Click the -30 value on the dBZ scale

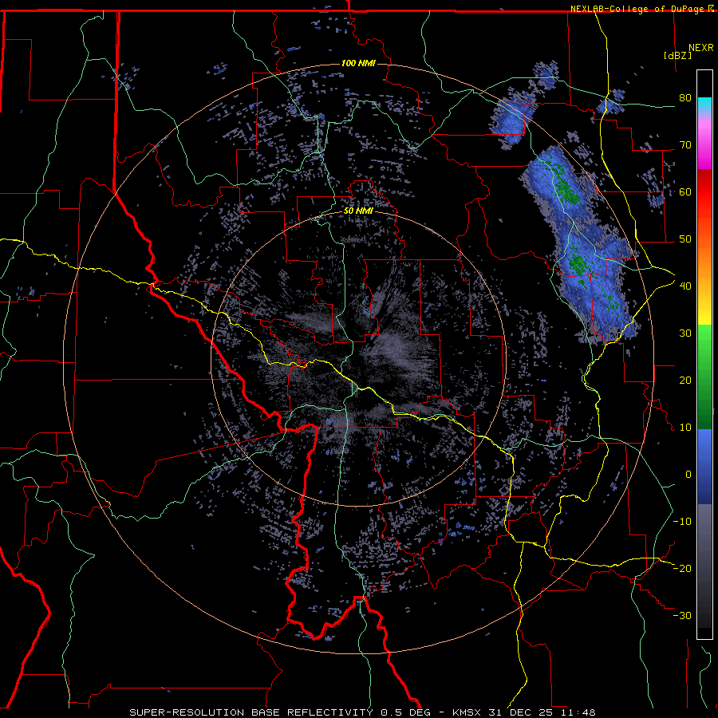(682, 615)
